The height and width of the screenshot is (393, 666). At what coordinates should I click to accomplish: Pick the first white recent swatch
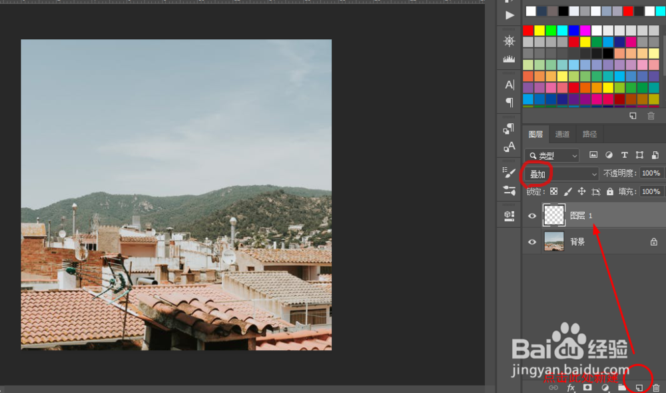coord(531,11)
